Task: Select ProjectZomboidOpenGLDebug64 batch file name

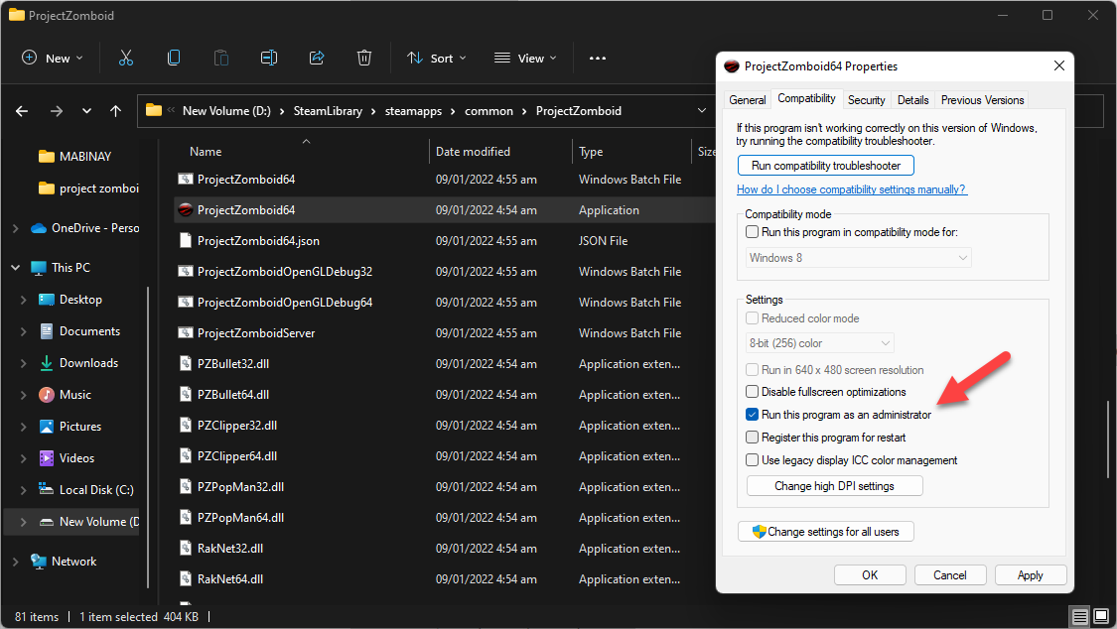Action: point(285,303)
